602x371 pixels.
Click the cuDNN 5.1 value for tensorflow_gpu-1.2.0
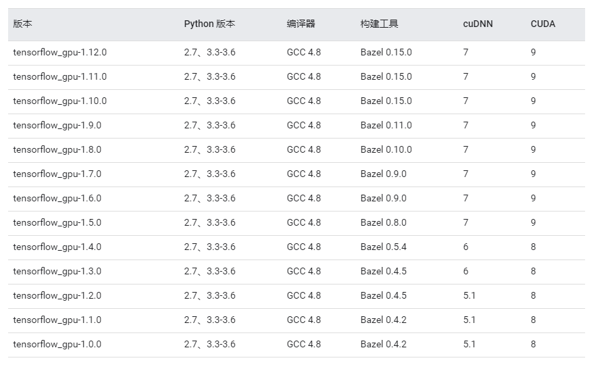click(x=469, y=295)
